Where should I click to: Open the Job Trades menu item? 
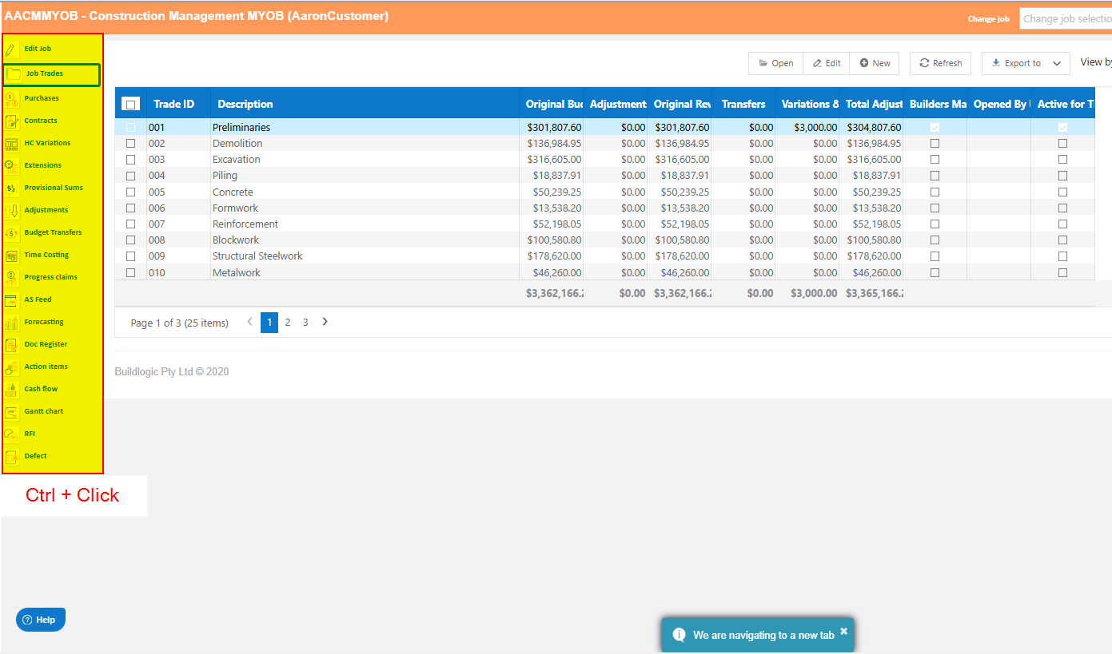(x=51, y=74)
